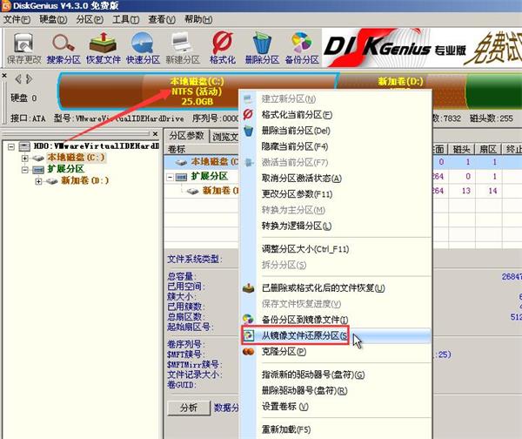The width and height of the screenshot is (522, 439).
Task: Select 新加卷(D:) on disk map bar
Action: click(400, 81)
